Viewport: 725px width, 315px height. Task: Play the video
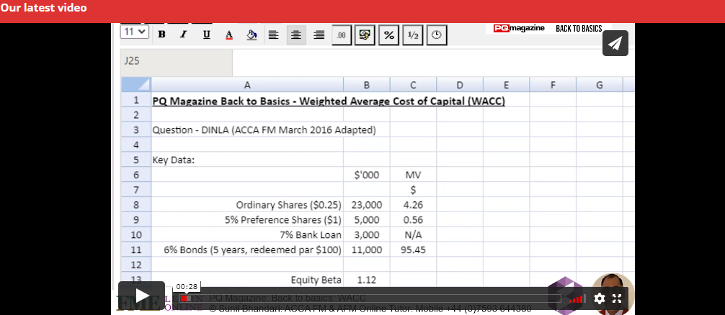(141, 296)
